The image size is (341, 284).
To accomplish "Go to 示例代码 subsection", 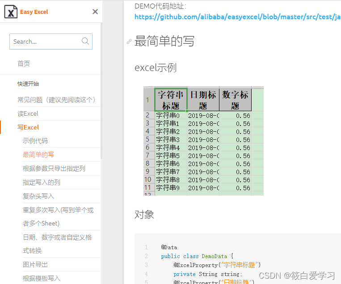I will point(35,141).
